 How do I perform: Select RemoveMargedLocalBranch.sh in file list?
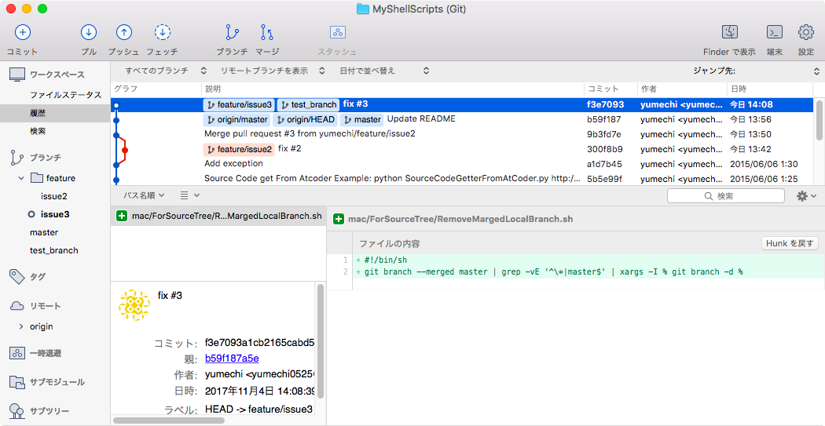pyautogui.click(x=218, y=216)
